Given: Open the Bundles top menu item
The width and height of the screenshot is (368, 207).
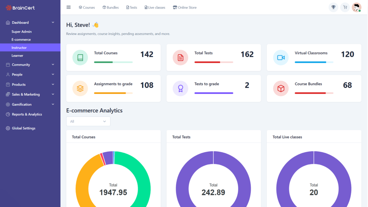Looking at the screenshot, I should [111, 7].
